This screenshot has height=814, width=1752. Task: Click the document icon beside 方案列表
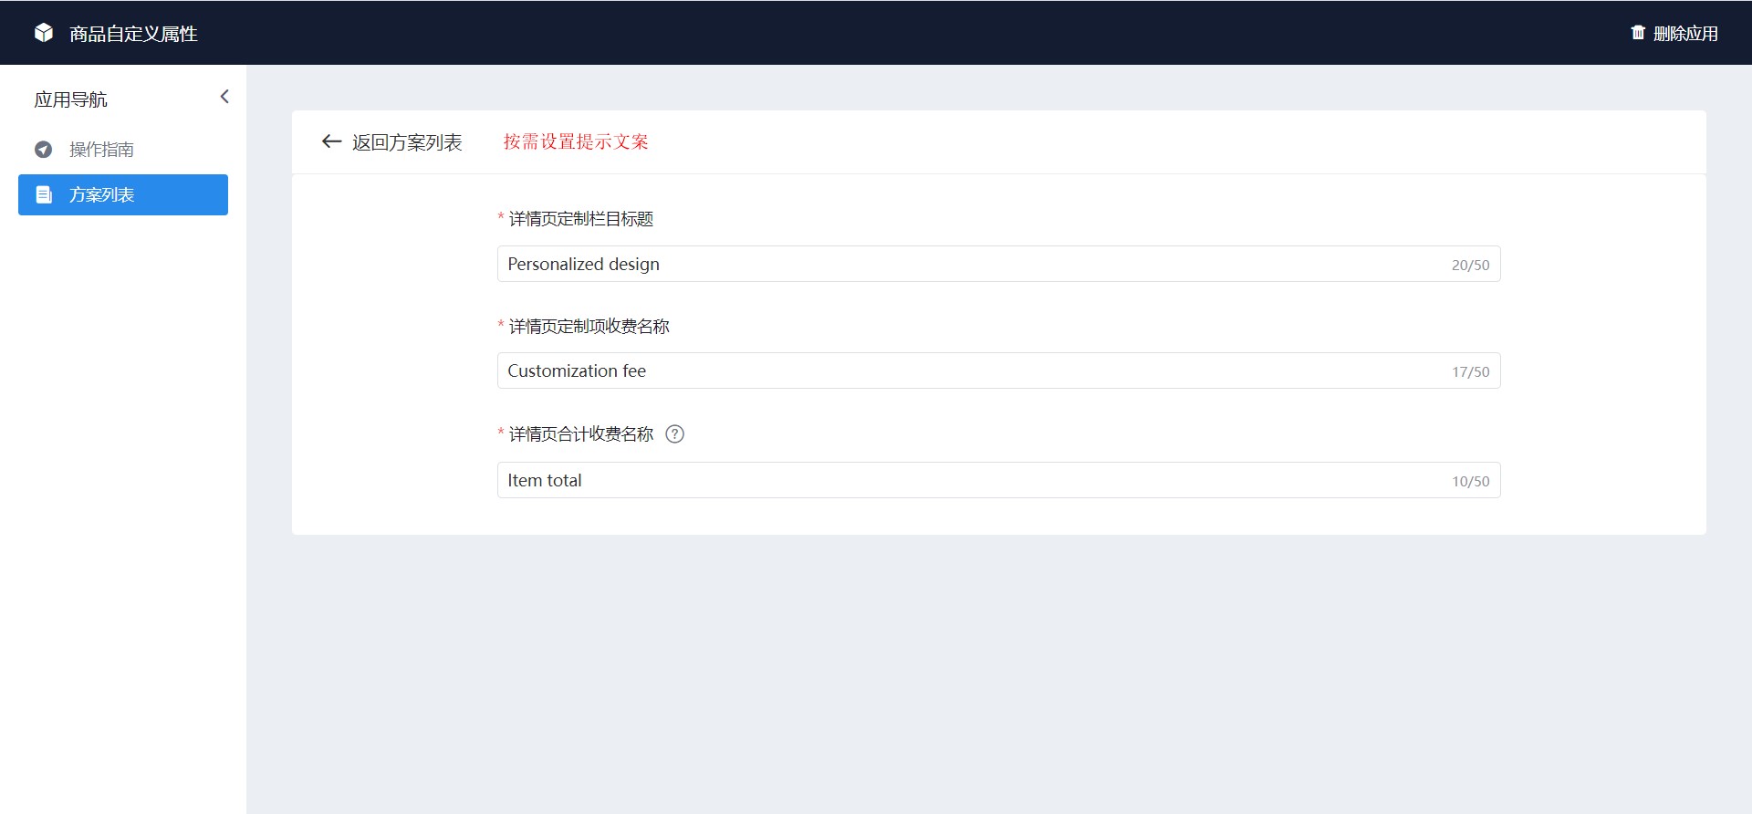pos(43,194)
